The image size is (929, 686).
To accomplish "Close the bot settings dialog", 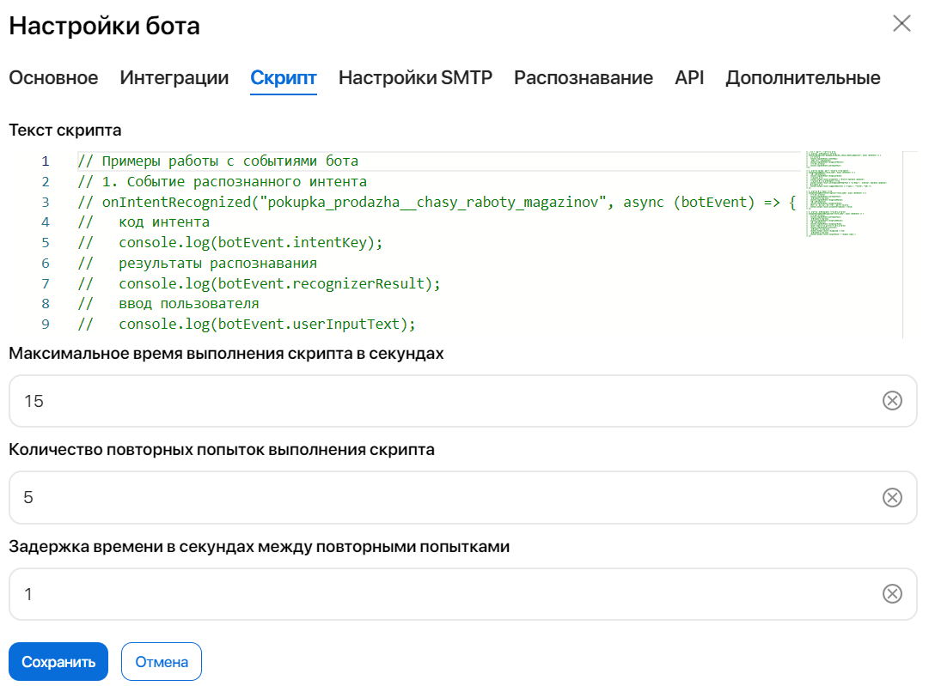I will click(x=901, y=24).
